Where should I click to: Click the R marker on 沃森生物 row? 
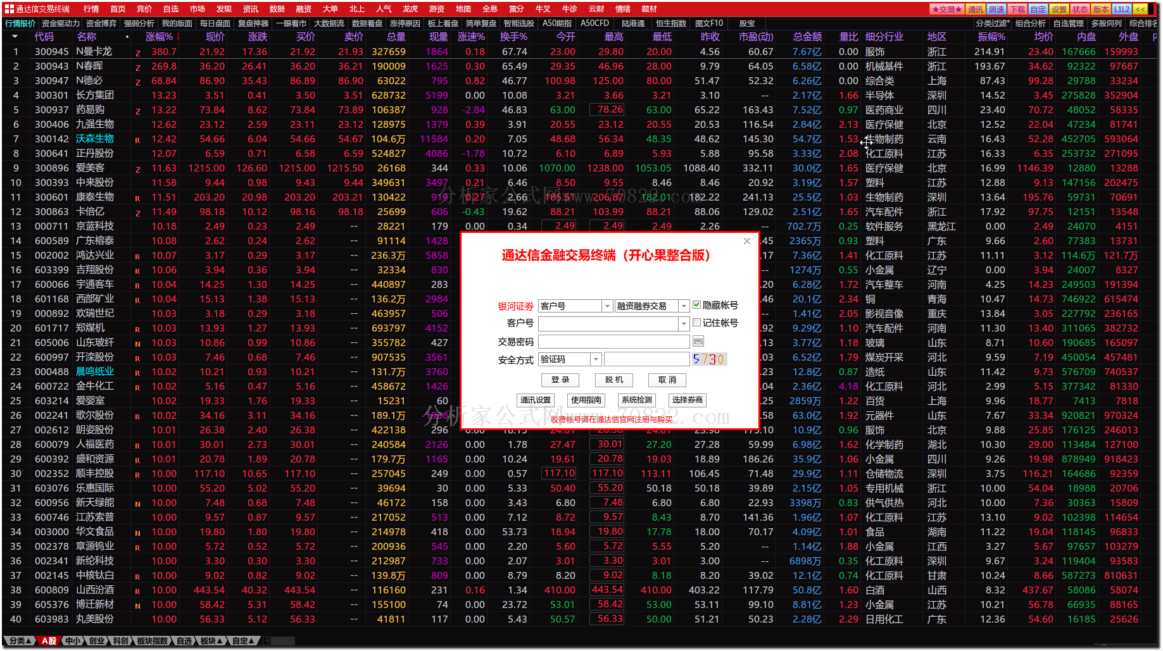tap(137, 140)
